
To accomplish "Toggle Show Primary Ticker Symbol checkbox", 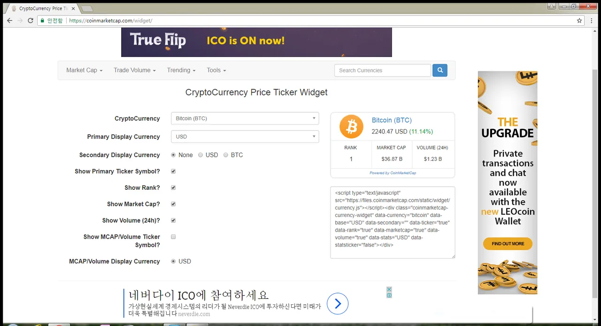I will click(x=173, y=171).
